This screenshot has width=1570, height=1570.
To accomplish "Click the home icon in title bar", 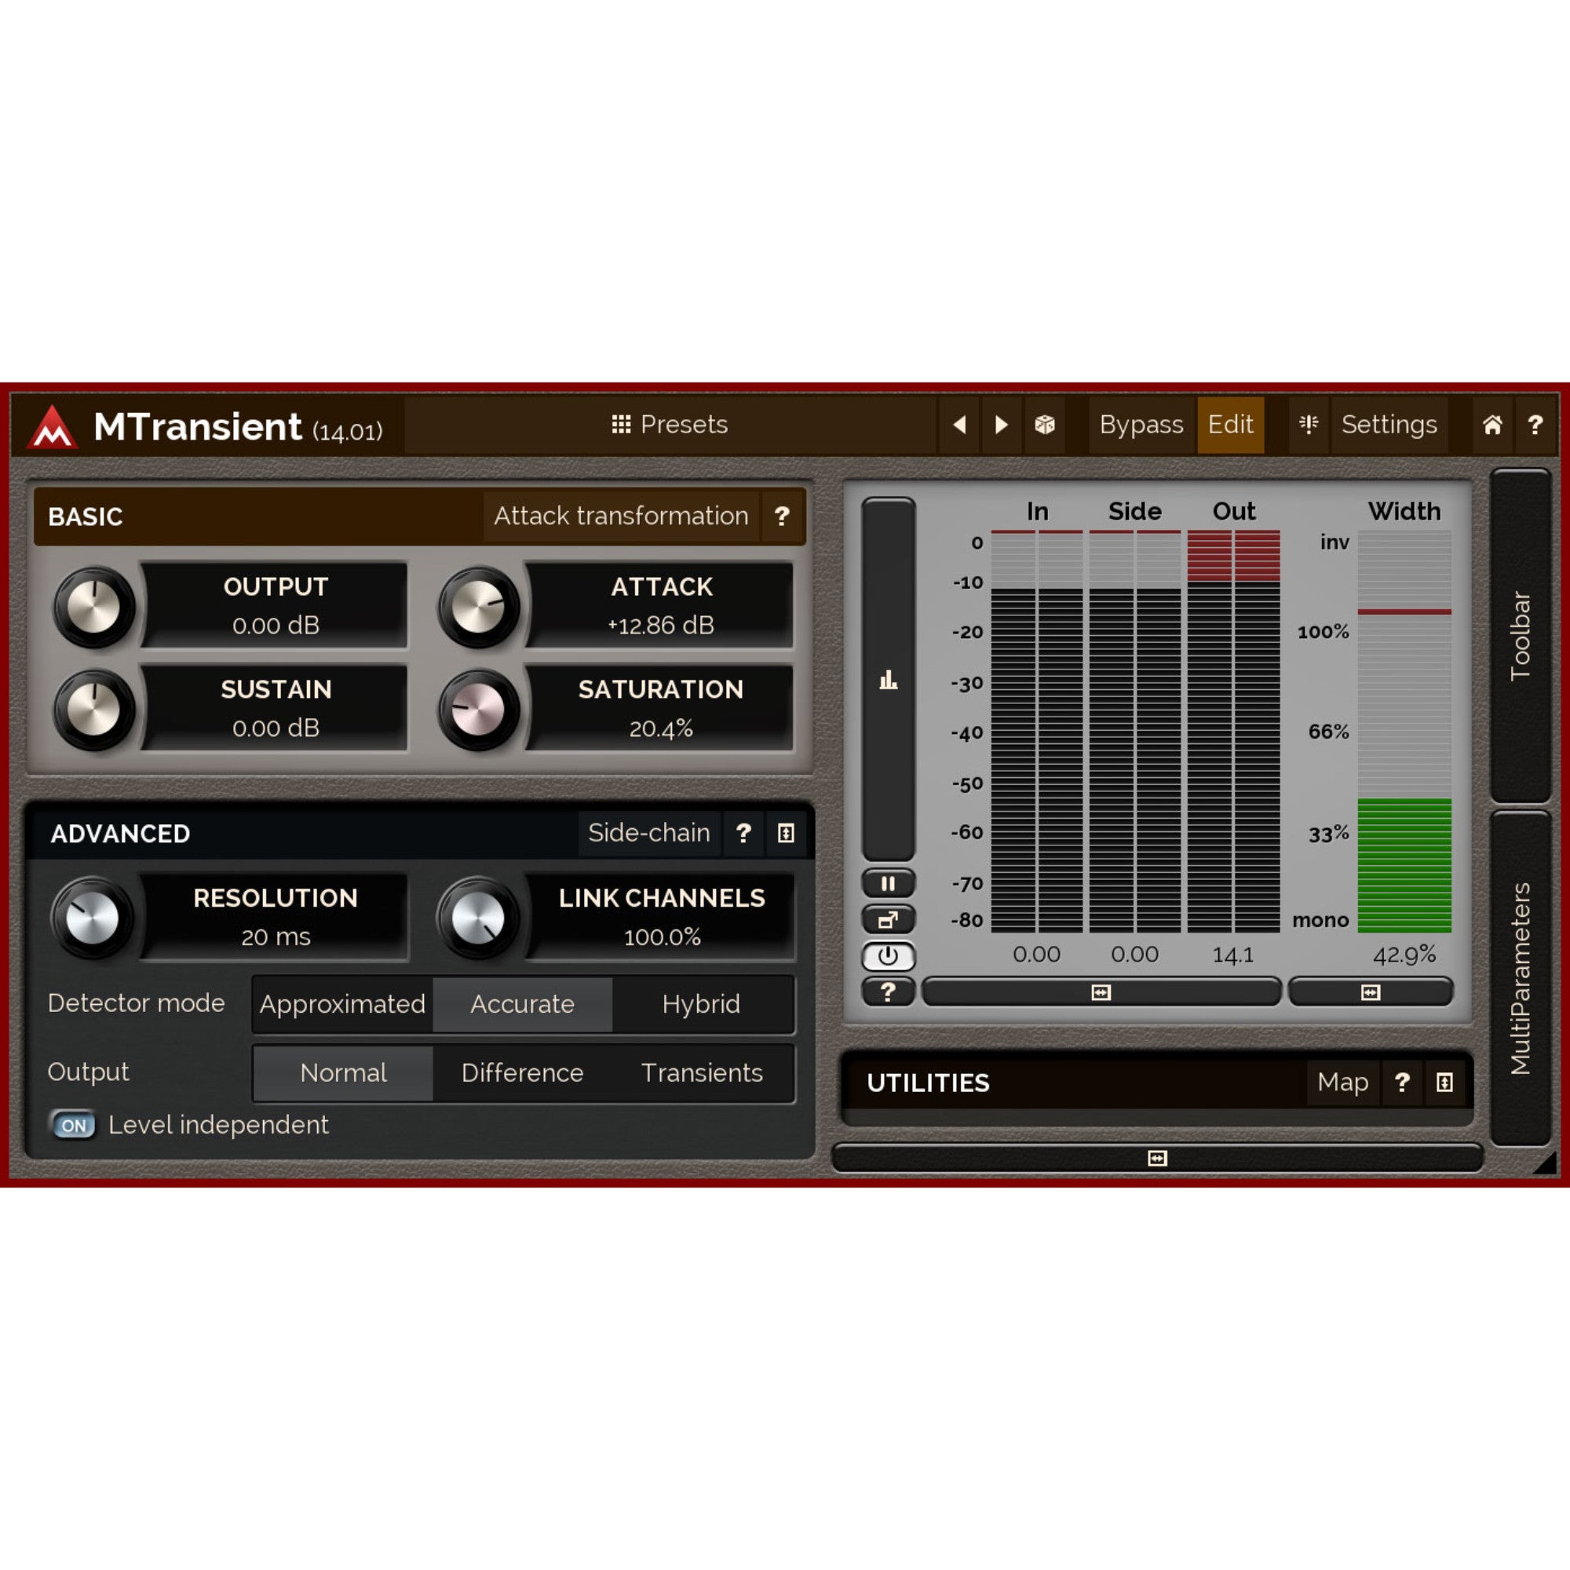I will 1492,424.
